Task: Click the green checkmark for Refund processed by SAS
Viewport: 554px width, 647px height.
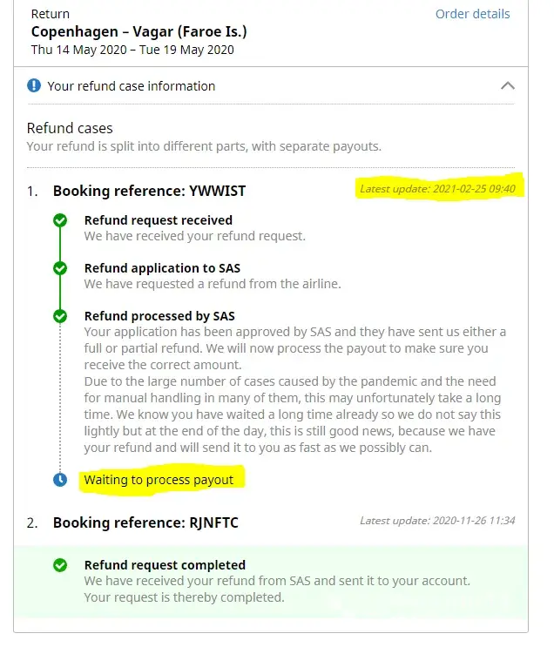Action: pyautogui.click(x=60, y=316)
